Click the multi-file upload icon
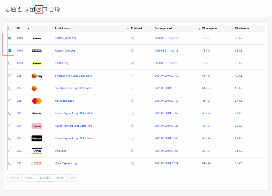This screenshot has height=196, width=272. 14,10
